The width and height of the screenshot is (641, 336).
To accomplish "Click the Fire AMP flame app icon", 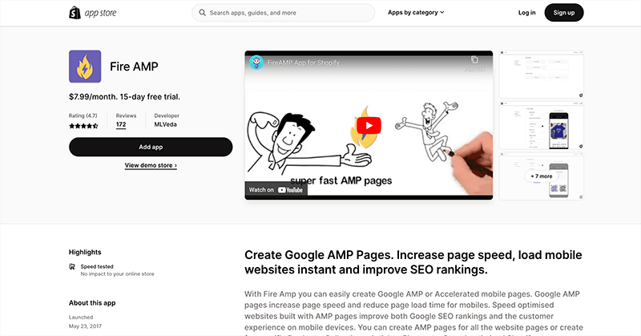I will [85, 67].
